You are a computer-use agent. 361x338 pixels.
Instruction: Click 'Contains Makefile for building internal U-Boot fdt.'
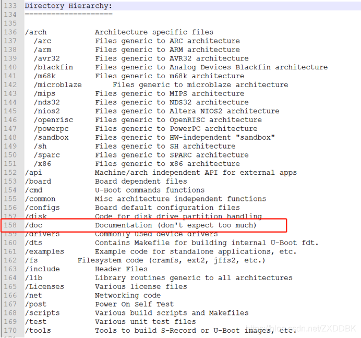(x=207, y=243)
